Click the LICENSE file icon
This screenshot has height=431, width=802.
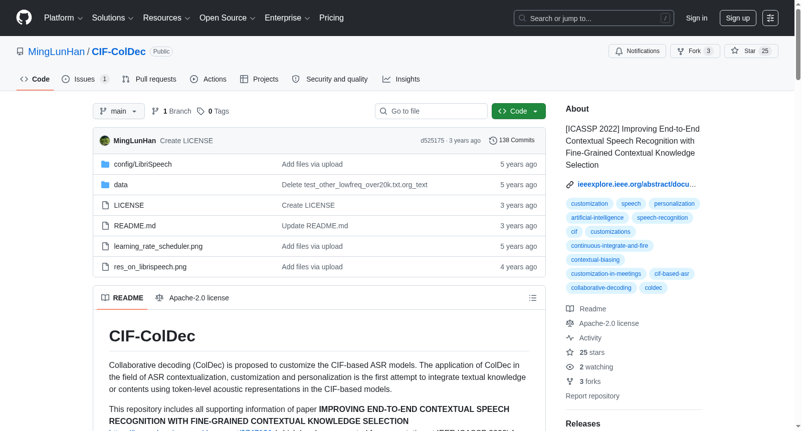coord(105,205)
